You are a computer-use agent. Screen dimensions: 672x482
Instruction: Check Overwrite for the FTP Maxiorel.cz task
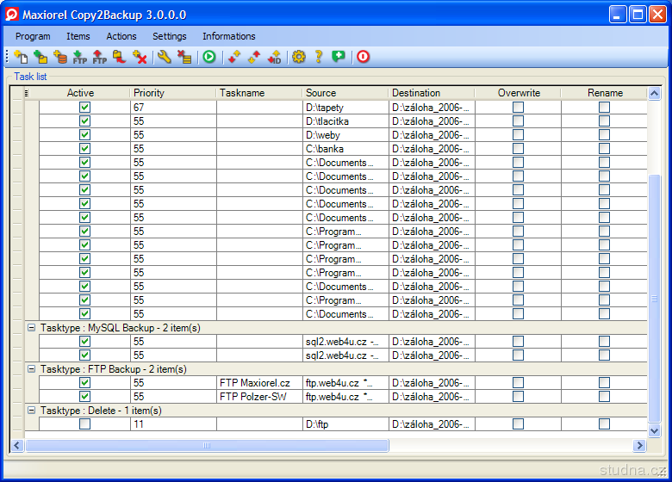click(518, 383)
